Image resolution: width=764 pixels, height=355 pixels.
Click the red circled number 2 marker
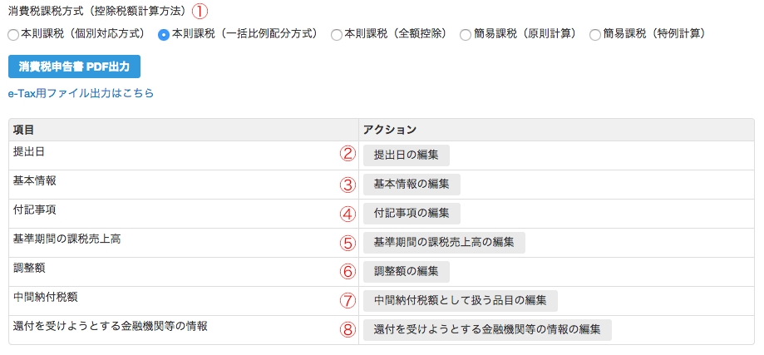tap(347, 155)
